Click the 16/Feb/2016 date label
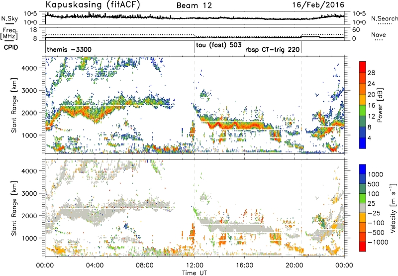This screenshot has width=398, height=276. point(318,5)
